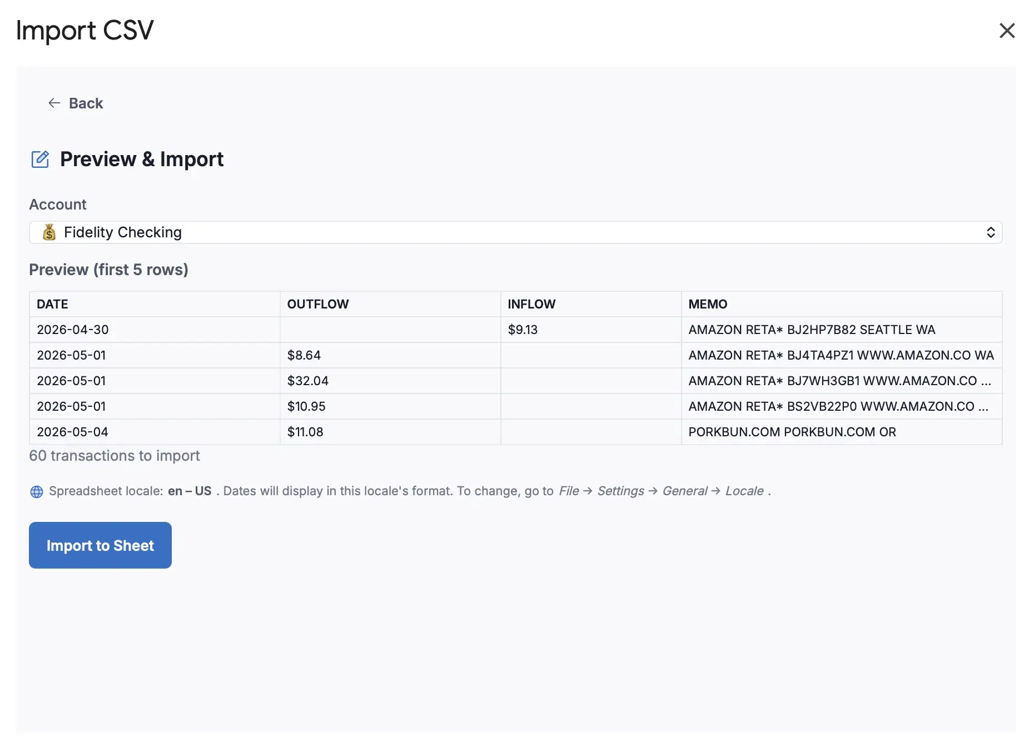This screenshot has height=747, width=1034.
Task: Click the Import CSV dialog title
Action: tap(84, 31)
